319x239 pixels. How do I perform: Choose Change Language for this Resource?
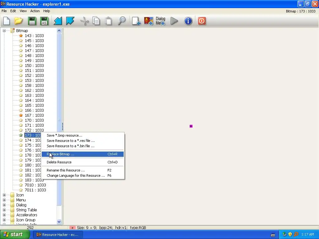click(x=83, y=176)
